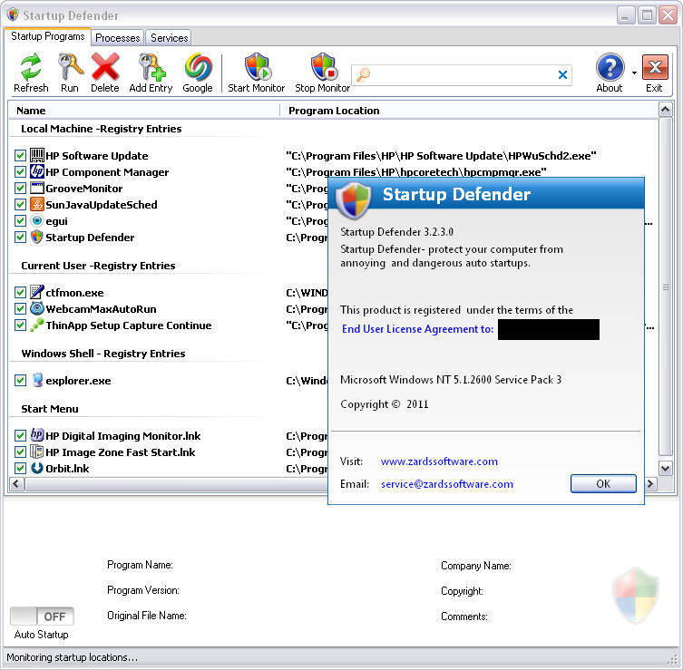The image size is (683, 670).
Task: Click the service@zardssoftware.com email link
Action: pyautogui.click(x=447, y=484)
